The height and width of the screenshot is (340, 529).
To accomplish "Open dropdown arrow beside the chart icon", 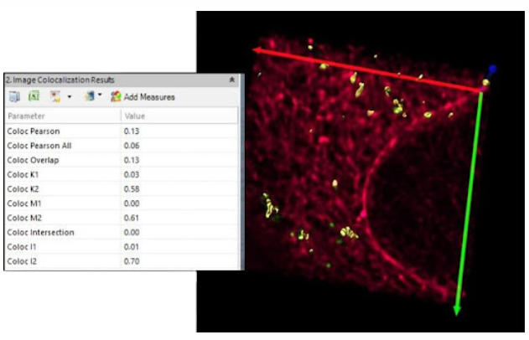I will tap(70, 96).
